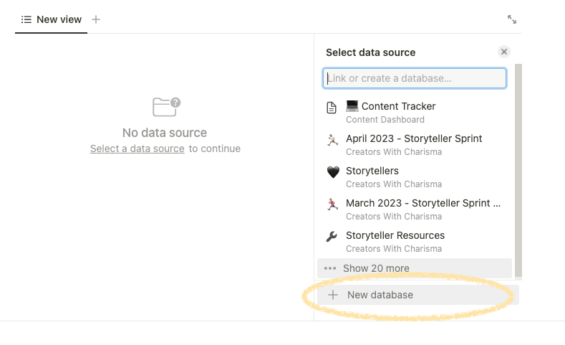Click the folder question-mark No data source icon
This screenshot has height=345, width=565.
click(166, 107)
